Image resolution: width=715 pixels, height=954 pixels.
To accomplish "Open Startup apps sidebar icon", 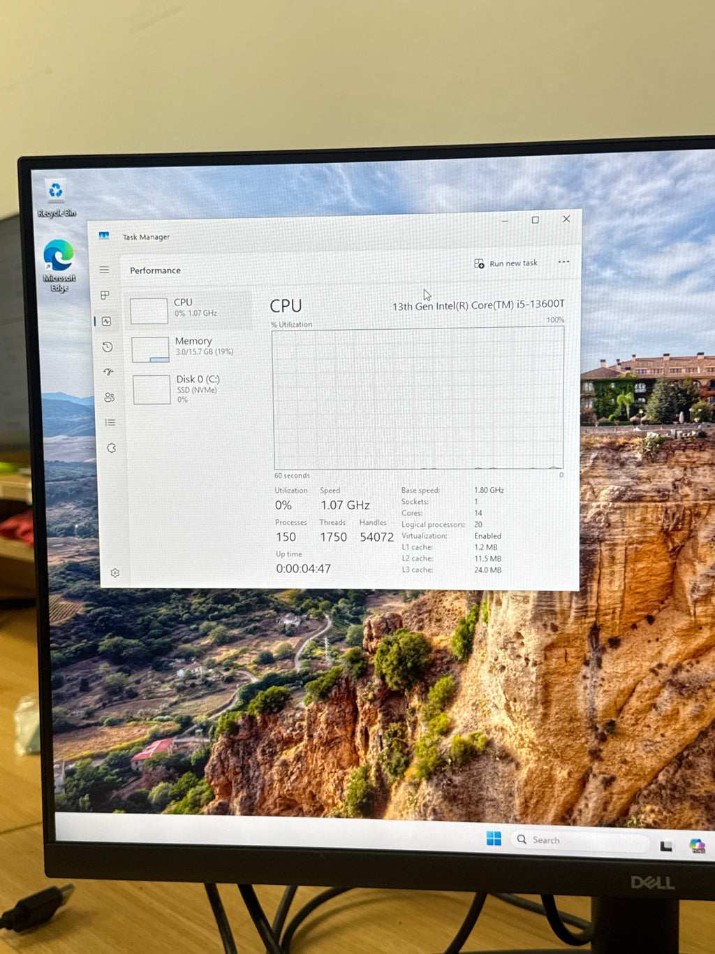I will coord(108,372).
